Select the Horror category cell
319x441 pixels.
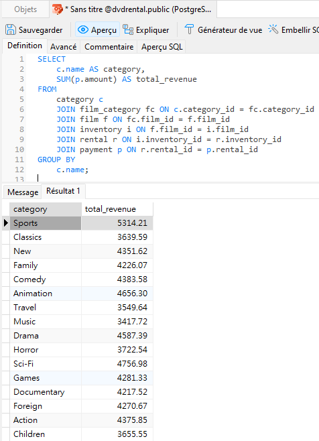46,350
